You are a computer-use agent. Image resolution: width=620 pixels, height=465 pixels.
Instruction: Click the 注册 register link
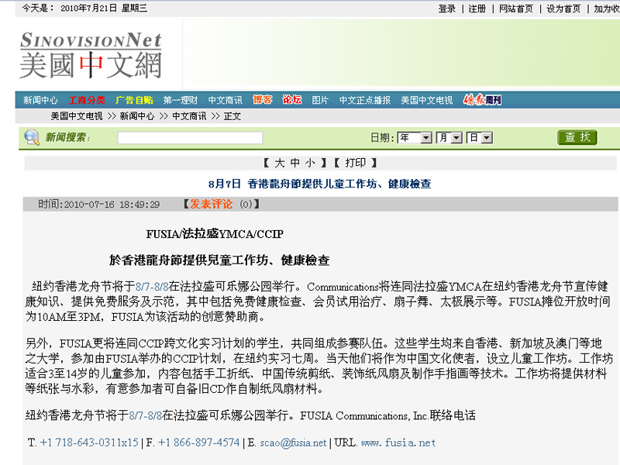477,9
